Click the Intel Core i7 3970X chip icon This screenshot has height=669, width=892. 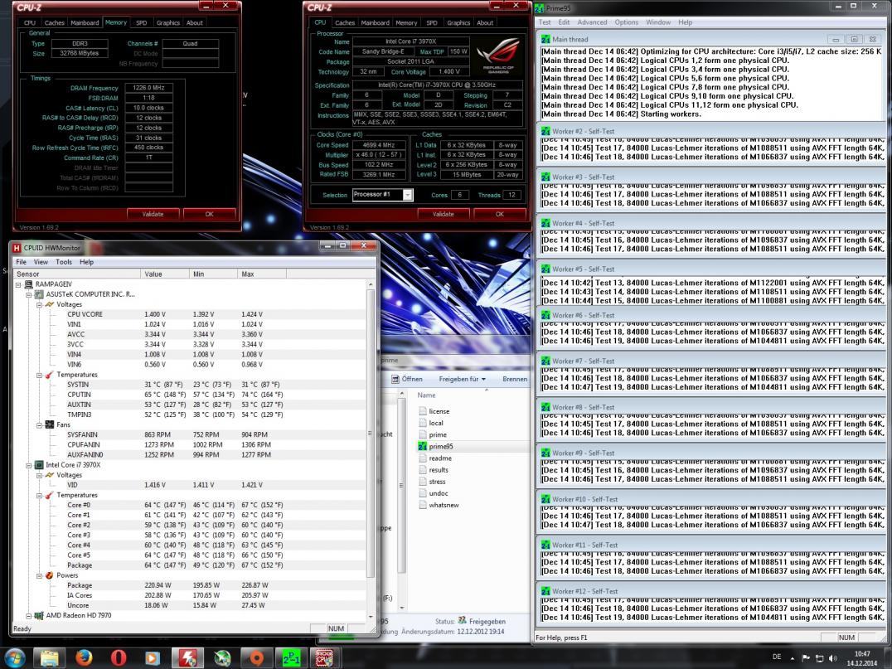pos(39,465)
